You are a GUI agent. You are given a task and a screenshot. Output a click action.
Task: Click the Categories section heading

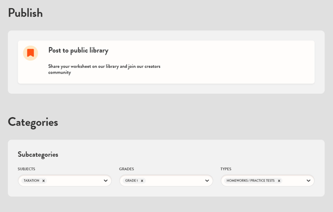33,122
